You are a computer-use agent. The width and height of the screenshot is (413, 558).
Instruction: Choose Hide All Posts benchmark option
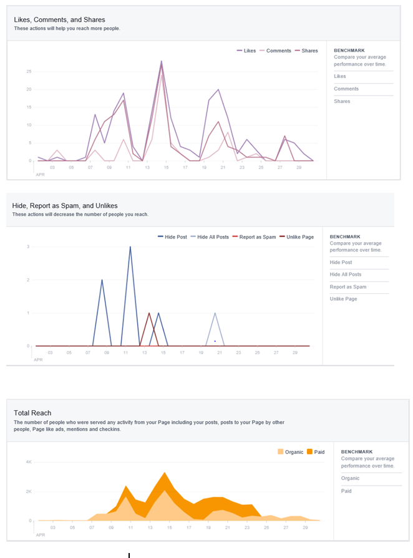346,275
